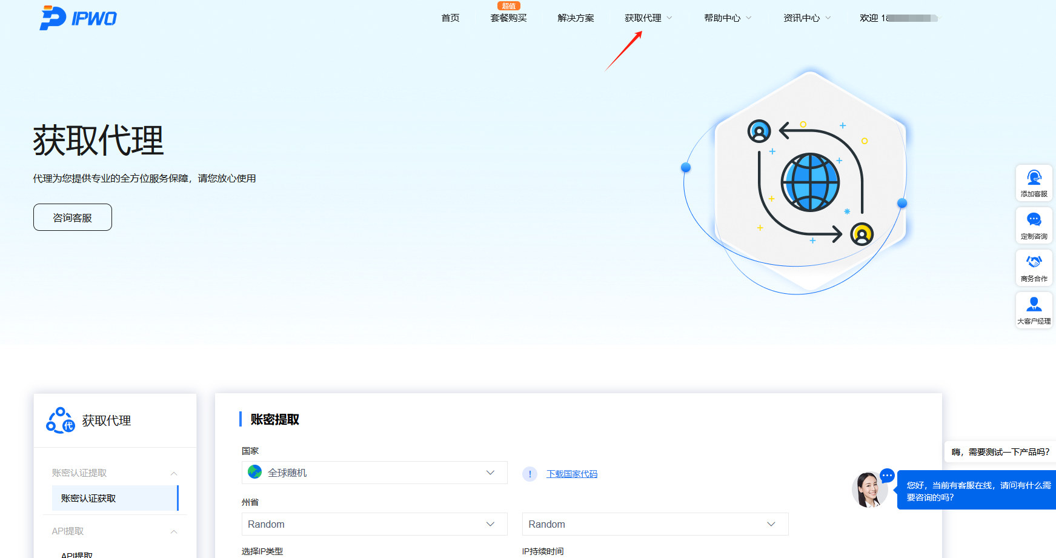Image resolution: width=1056 pixels, height=558 pixels.
Task: Click the IPWO logo
Action: point(78,18)
